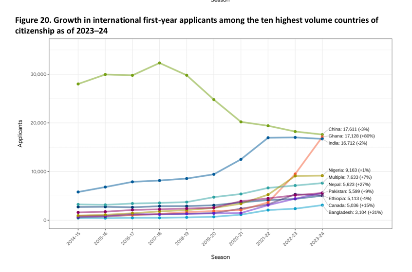Click Bangladesh's light blue point at 2022-23
The height and width of the screenshot is (272, 412).
(x=295, y=209)
